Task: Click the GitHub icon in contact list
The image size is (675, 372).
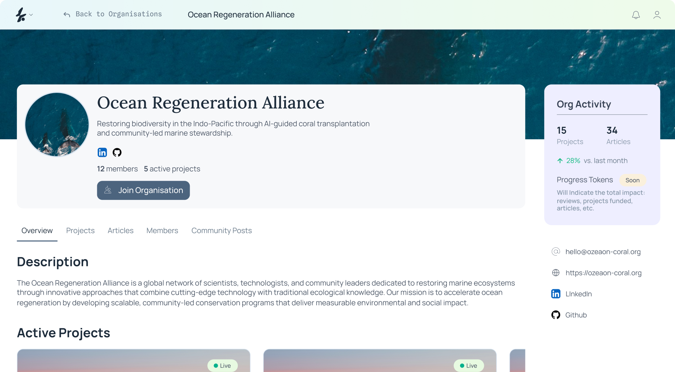Action: click(556, 315)
